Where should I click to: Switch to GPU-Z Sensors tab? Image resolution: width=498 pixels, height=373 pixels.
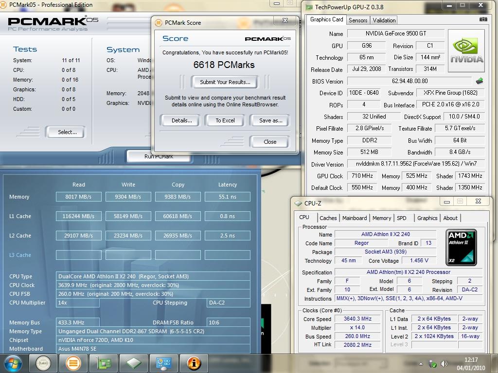click(358, 20)
